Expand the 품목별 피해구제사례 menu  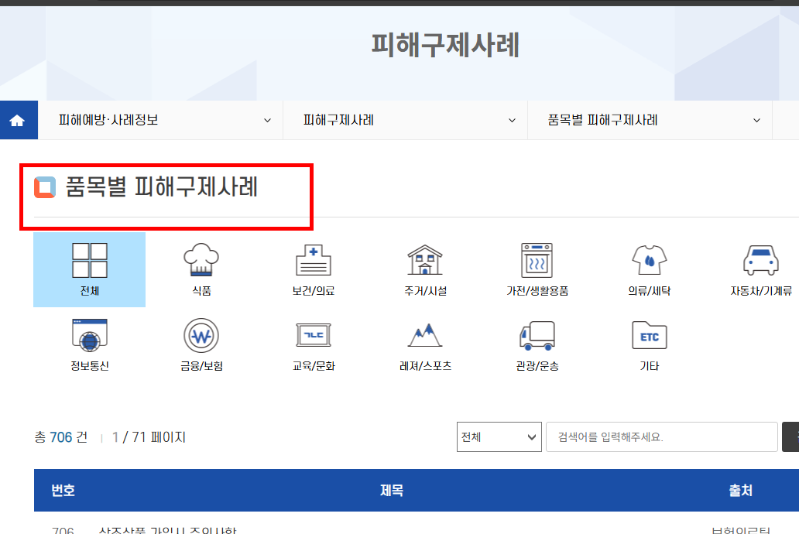tap(650, 119)
